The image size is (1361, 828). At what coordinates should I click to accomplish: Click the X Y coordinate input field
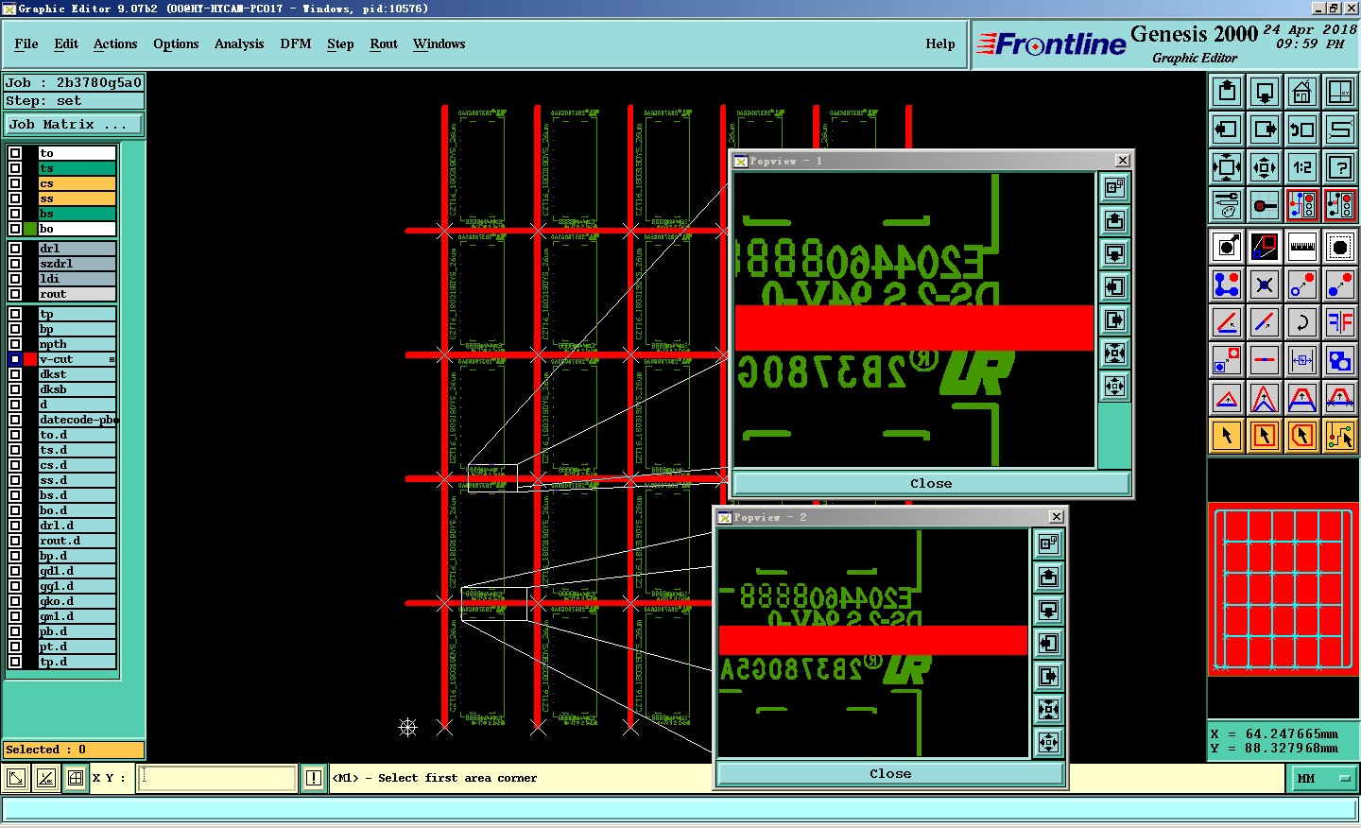click(x=217, y=778)
